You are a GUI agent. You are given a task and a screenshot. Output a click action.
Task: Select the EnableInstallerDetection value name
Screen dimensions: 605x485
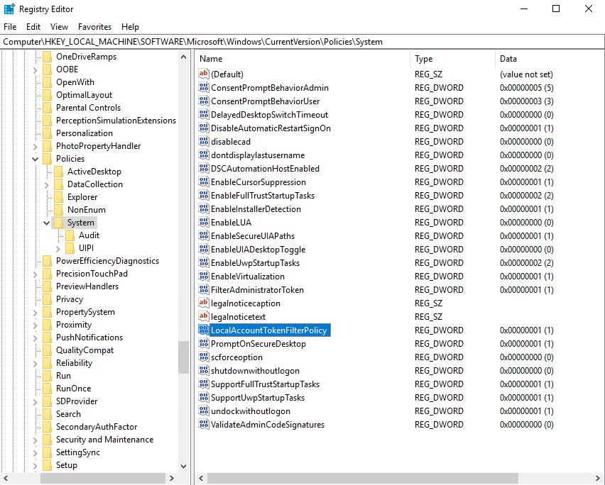click(256, 208)
